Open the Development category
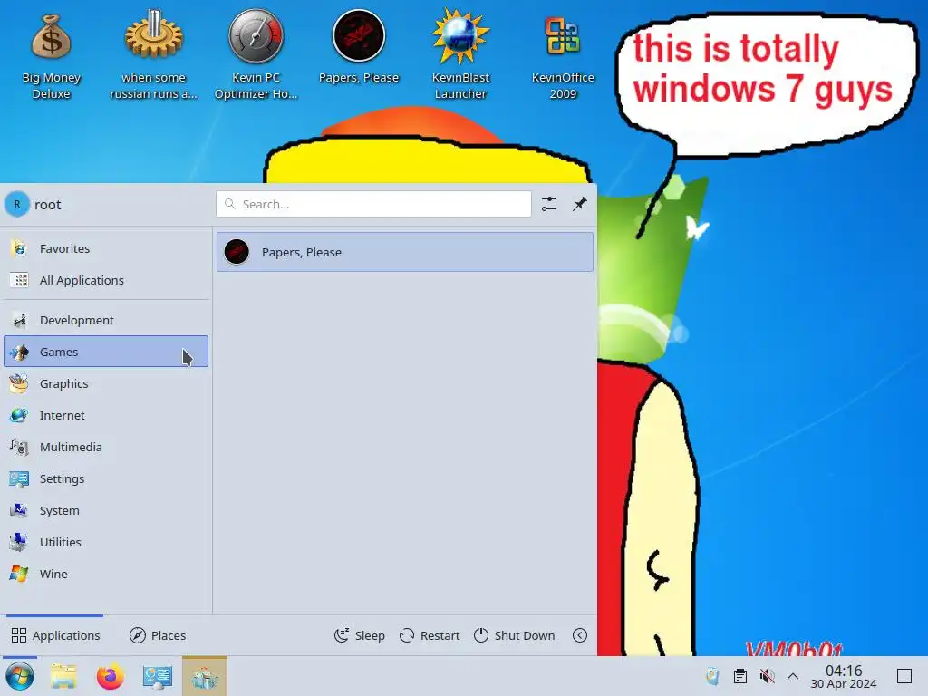Viewport: 928px width, 696px height. coord(106,320)
